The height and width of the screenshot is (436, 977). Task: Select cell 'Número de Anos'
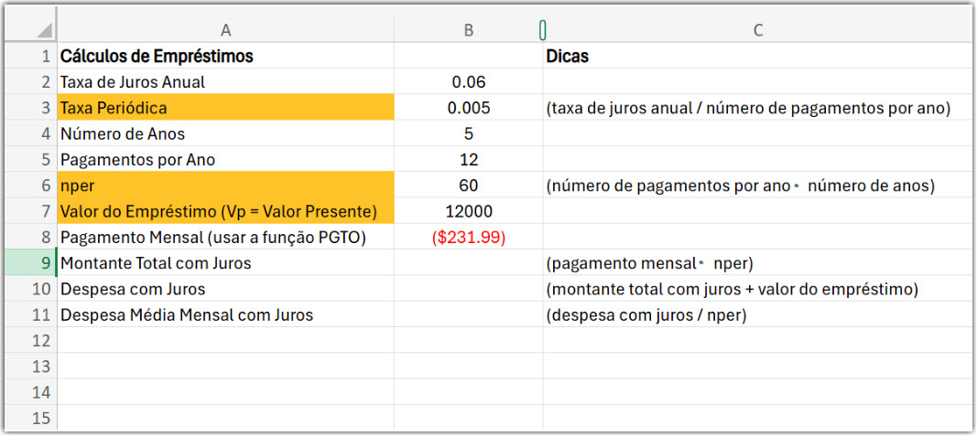[x=225, y=133]
